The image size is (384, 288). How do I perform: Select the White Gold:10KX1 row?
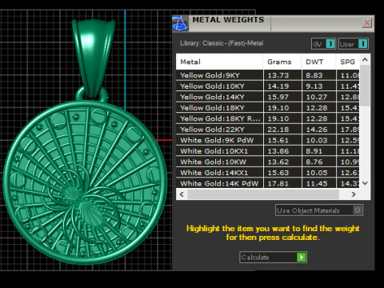pos(268,151)
